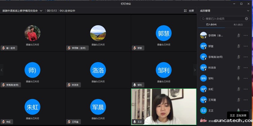This screenshot has width=253, height=126.
Task: Open more options for 郭慧 in member list
Action: coord(246,46)
